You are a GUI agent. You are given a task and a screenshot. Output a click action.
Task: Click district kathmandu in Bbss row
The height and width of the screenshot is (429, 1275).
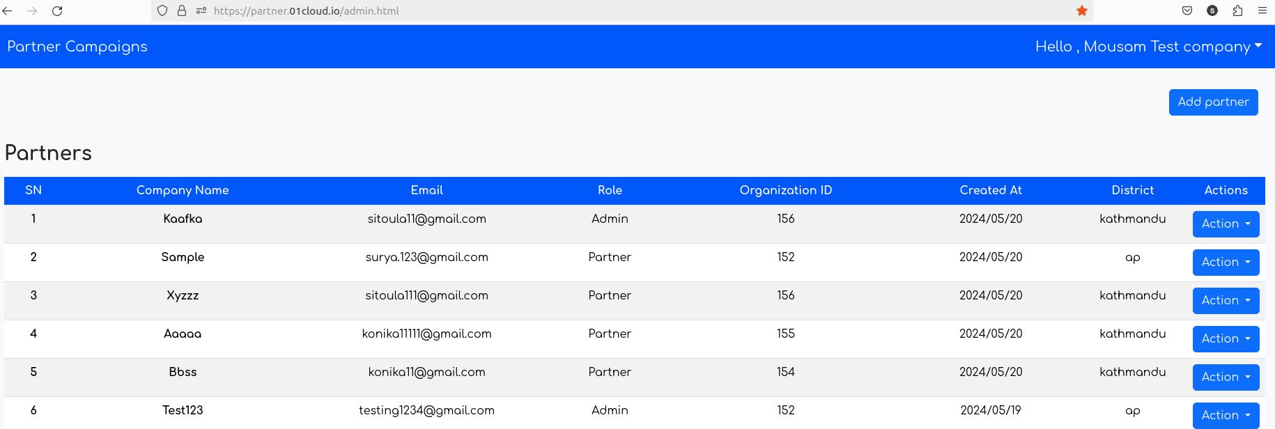pyautogui.click(x=1133, y=372)
